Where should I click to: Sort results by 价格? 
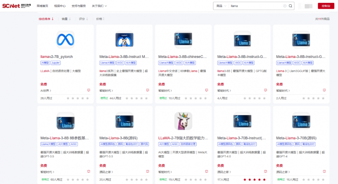pyautogui.click(x=100, y=19)
